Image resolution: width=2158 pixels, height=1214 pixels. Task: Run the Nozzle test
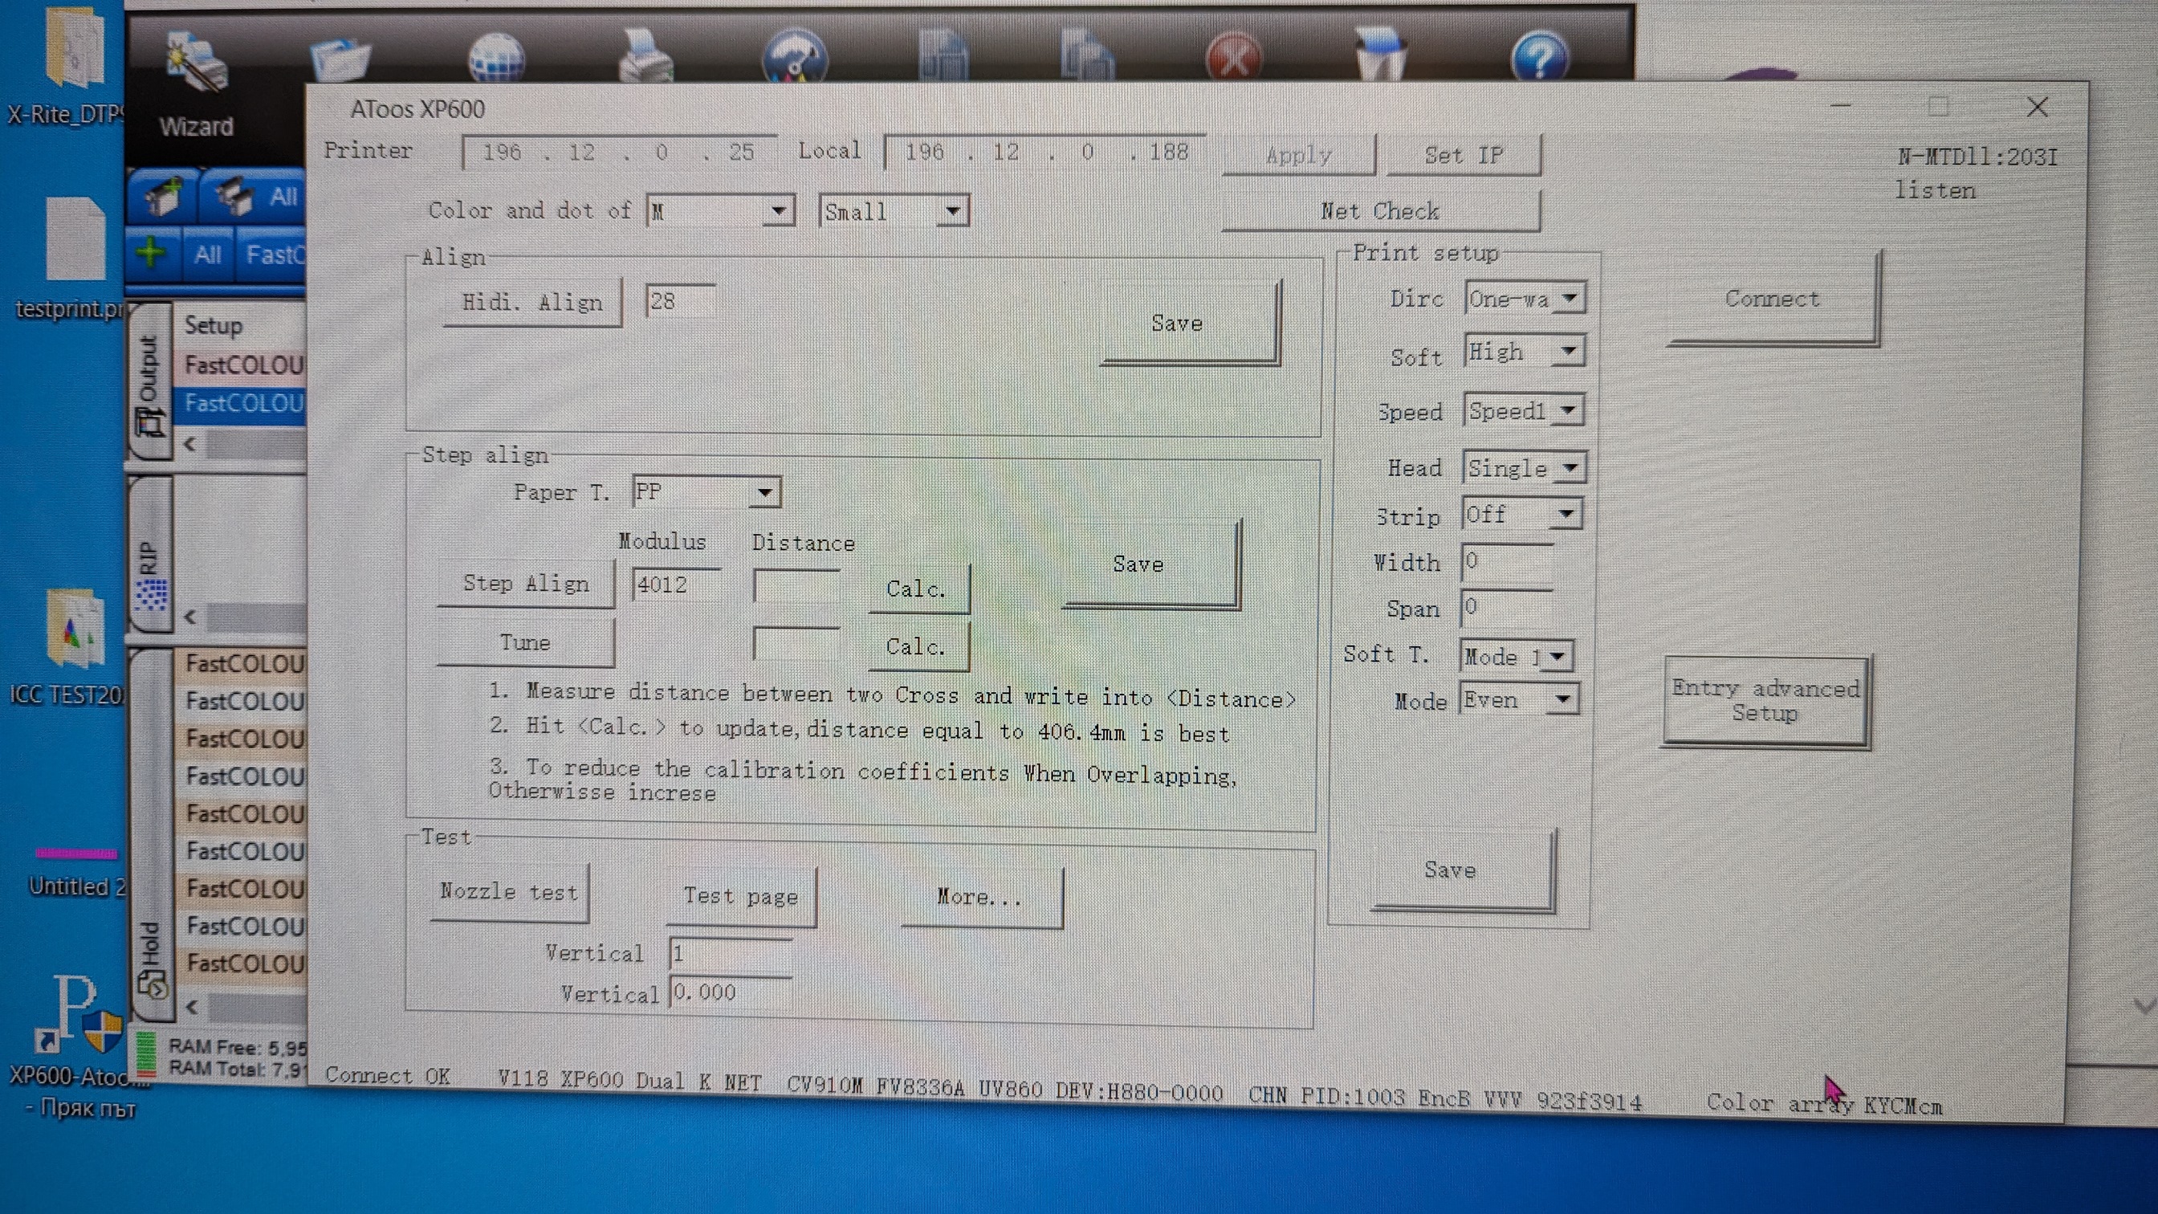pos(509,892)
